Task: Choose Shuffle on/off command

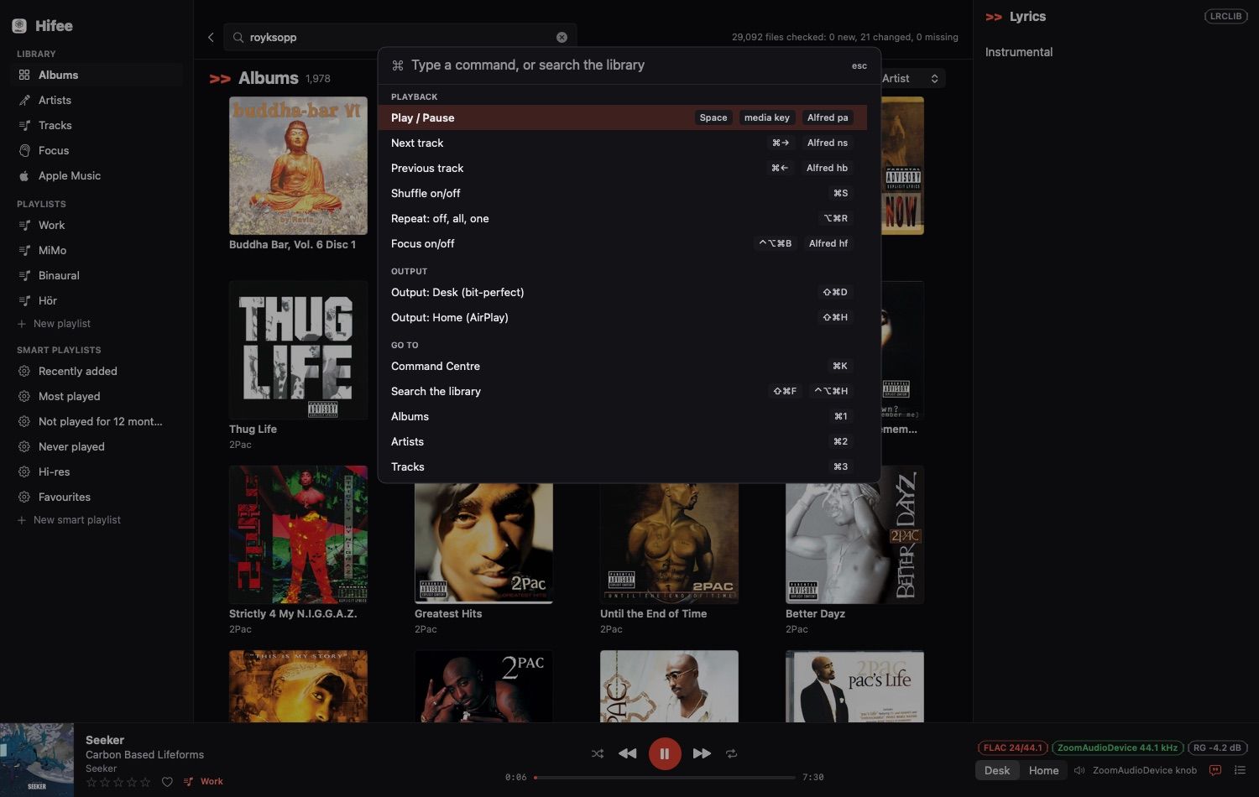Action: [x=623, y=193]
